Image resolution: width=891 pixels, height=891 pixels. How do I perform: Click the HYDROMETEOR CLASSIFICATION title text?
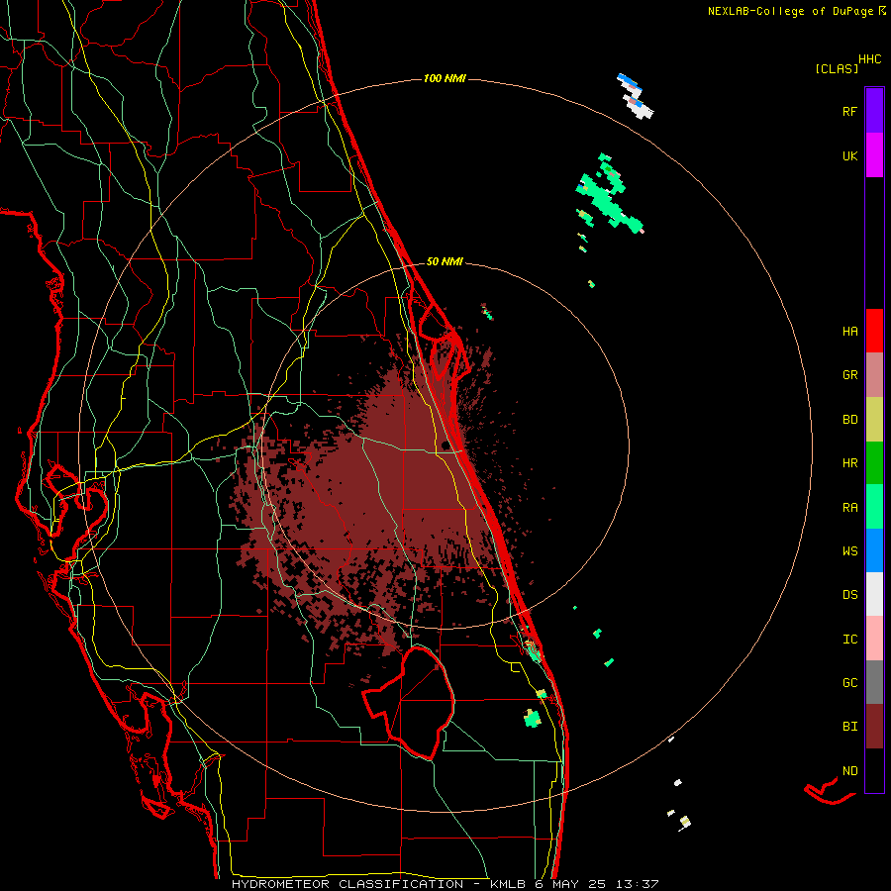tap(347, 884)
